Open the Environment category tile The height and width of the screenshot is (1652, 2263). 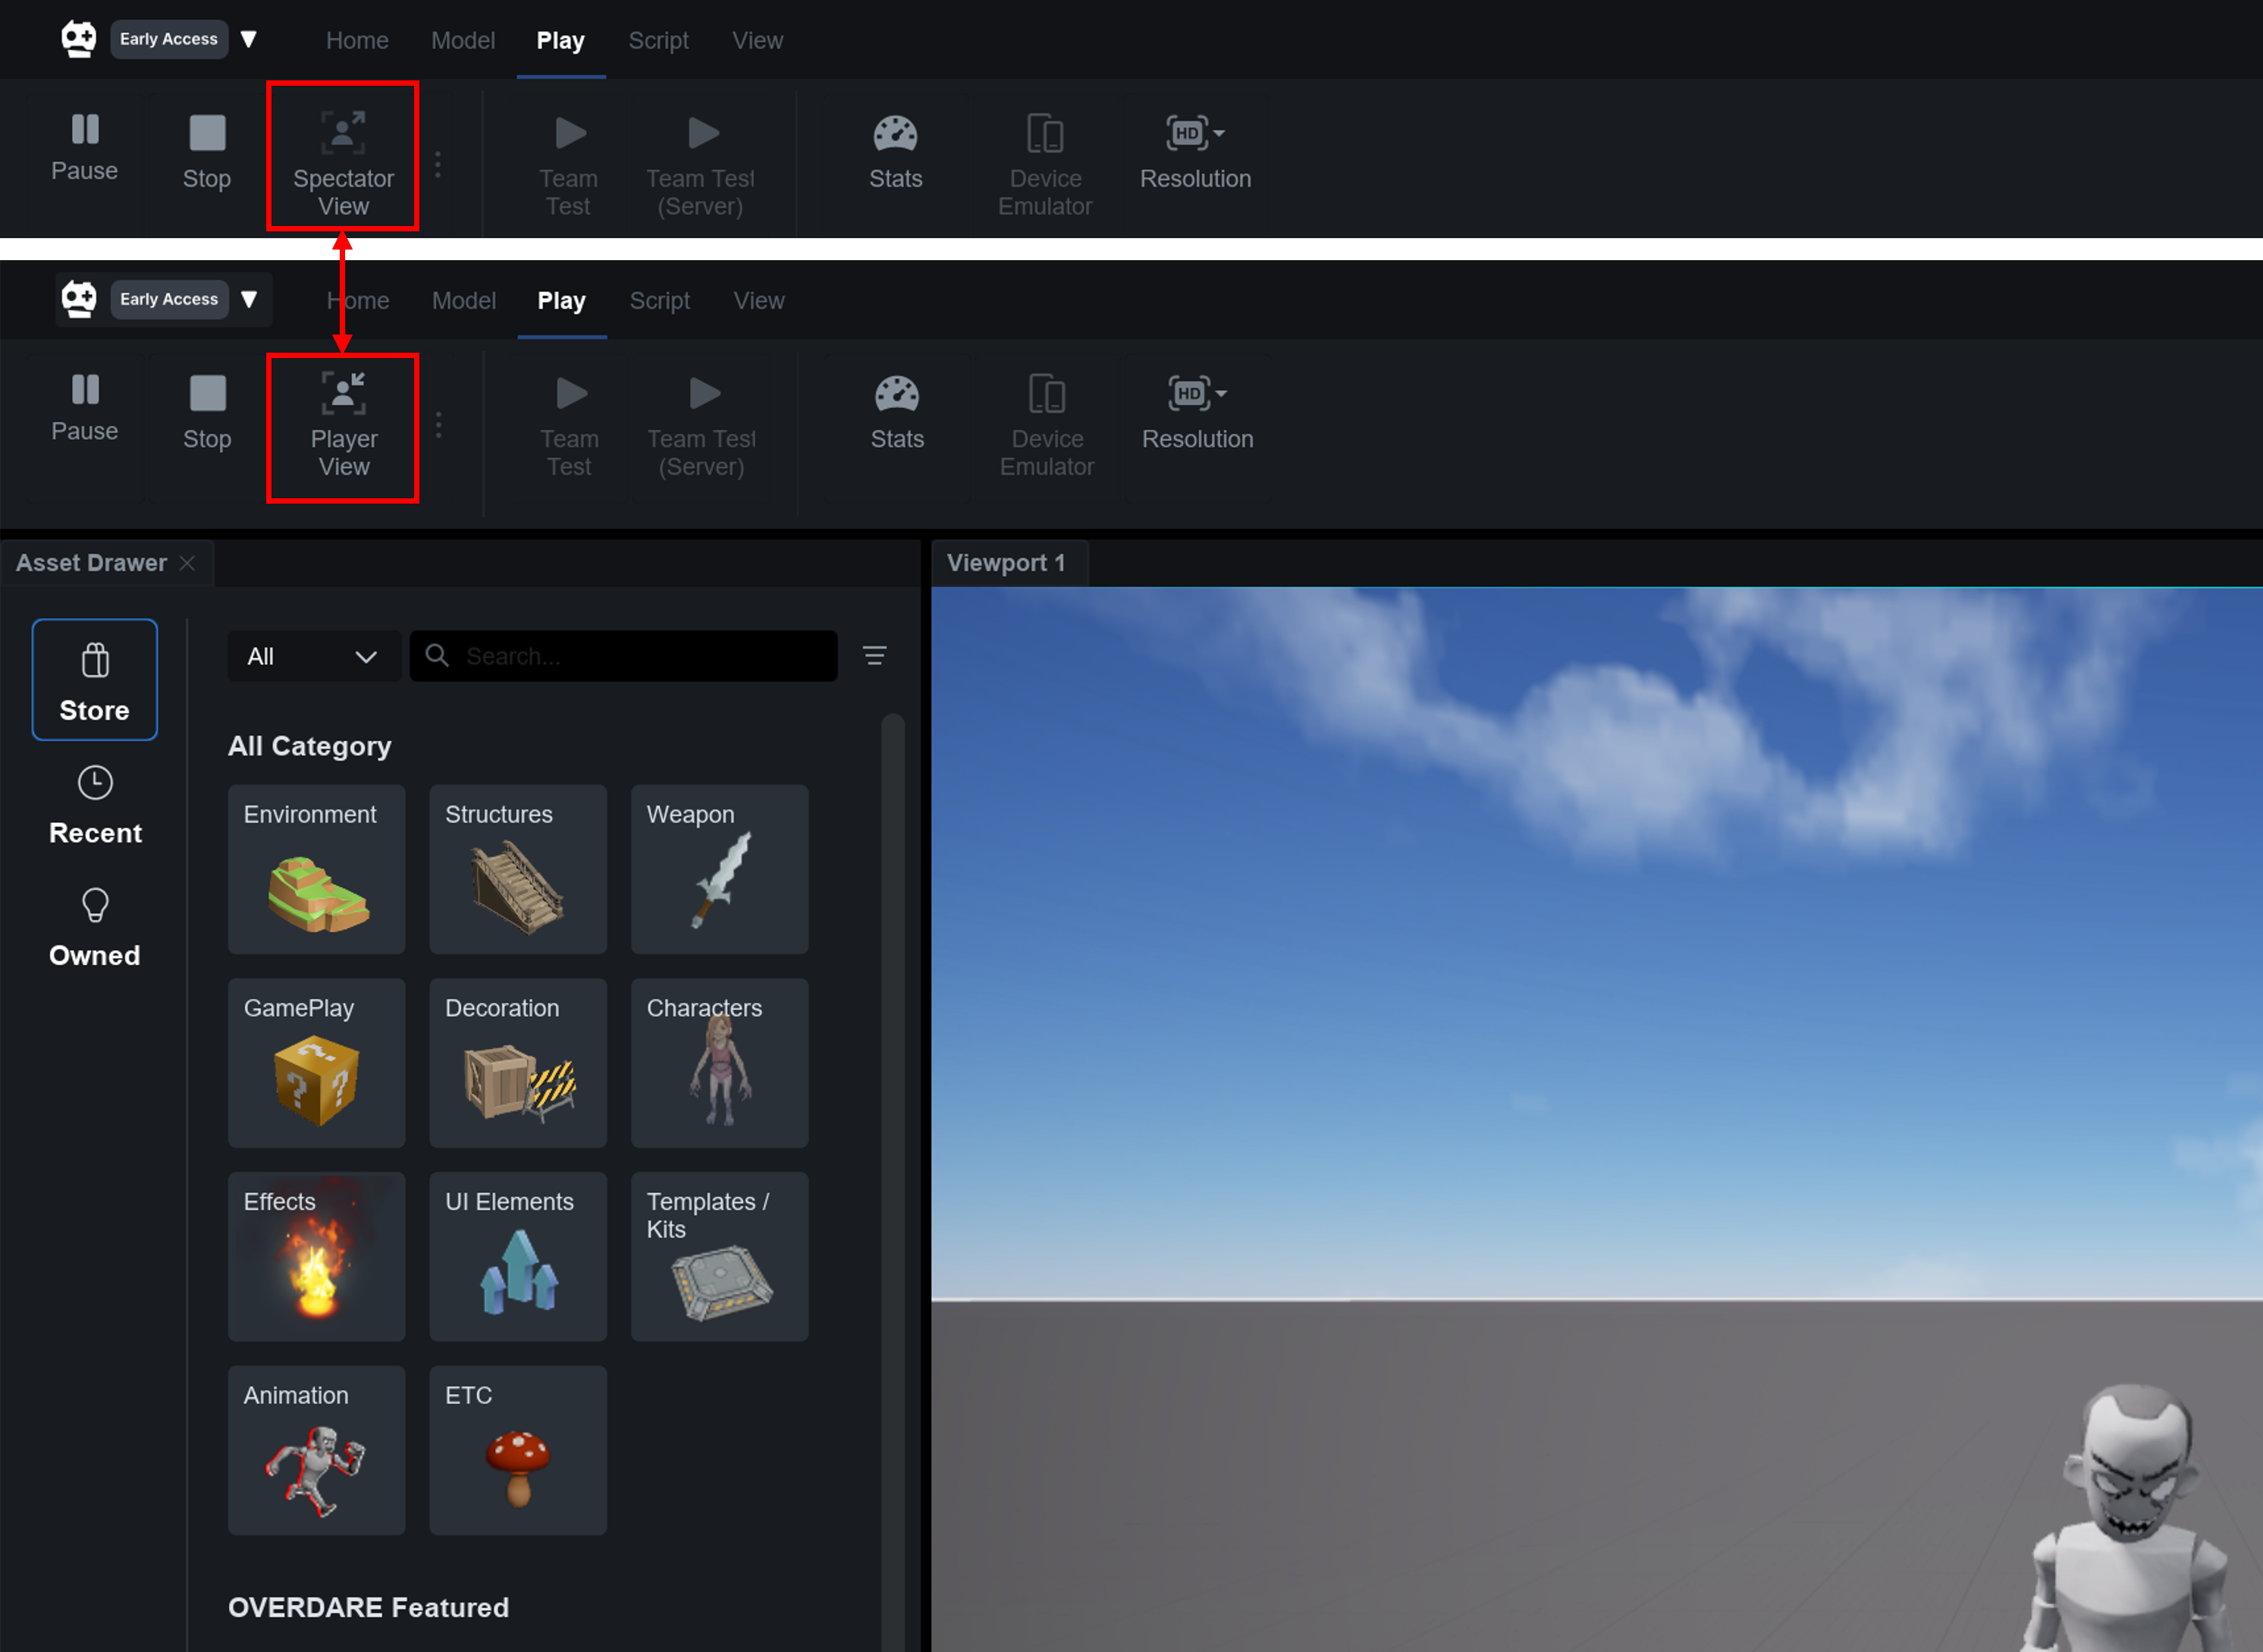(x=315, y=869)
